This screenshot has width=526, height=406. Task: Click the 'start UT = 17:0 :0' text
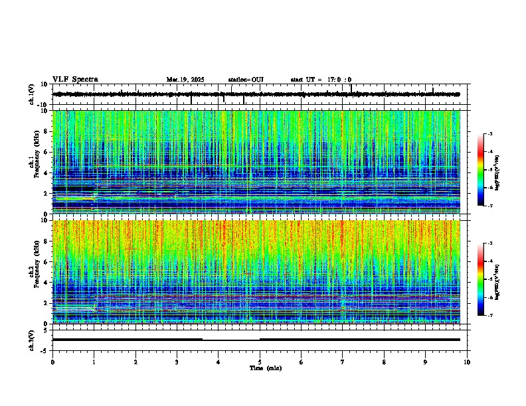pyautogui.click(x=321, y=80)
